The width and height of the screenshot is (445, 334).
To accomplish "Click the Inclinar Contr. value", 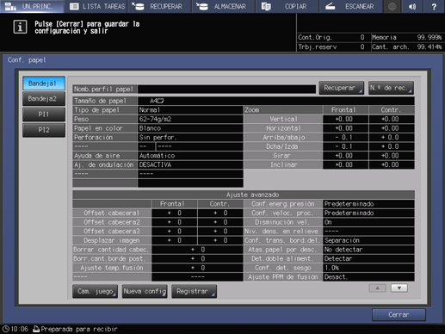I will (x=392, y=164).
